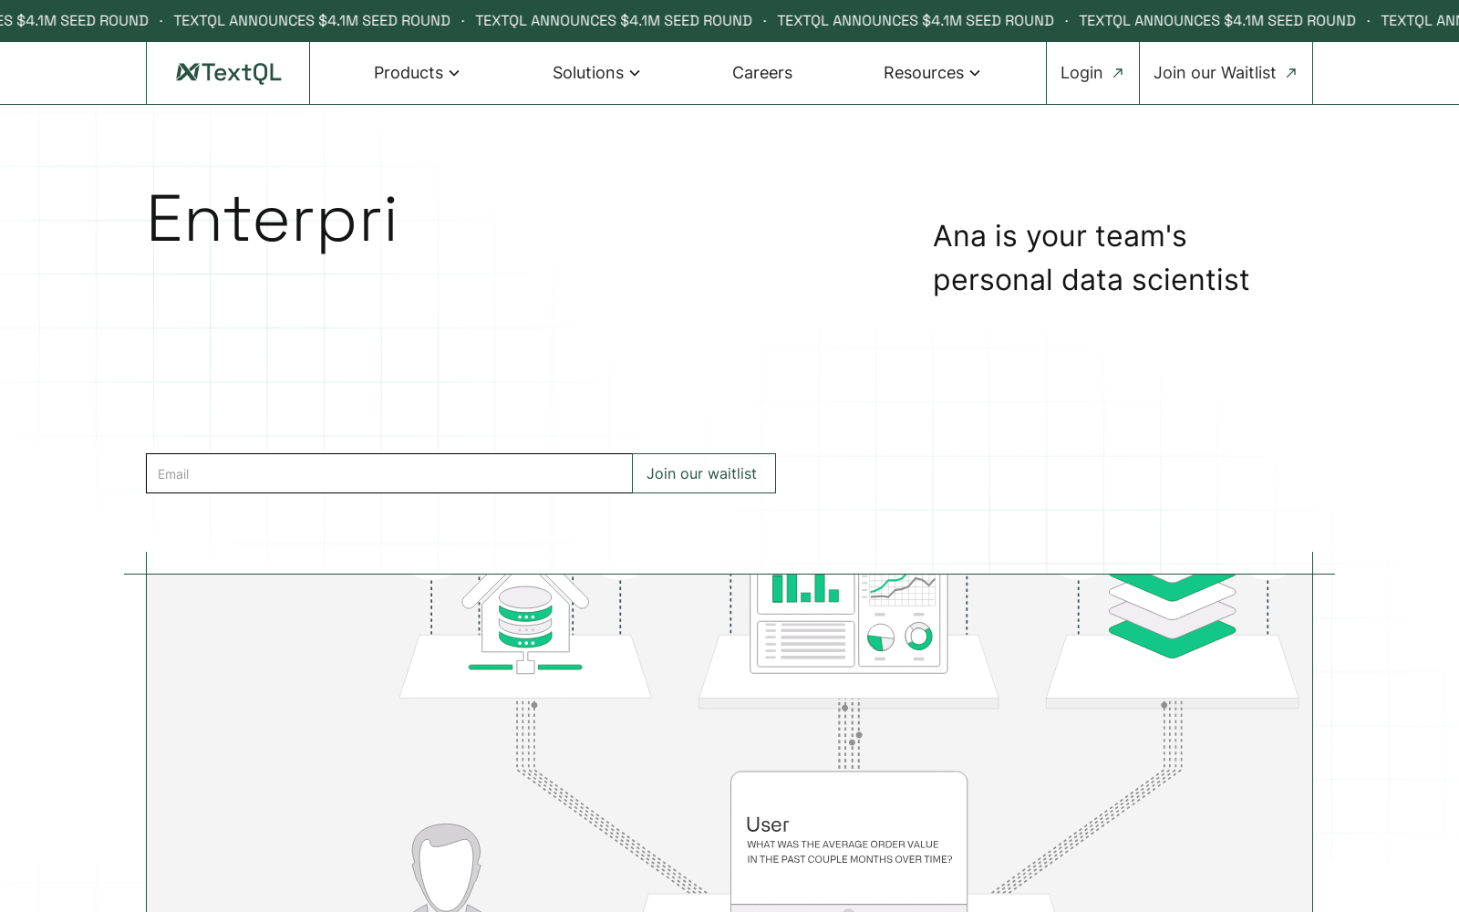Image resolution: width=1459 pixels, height=912 pixels.
Task: Click the Join our waitlist button next to the Email field
Action: pyautogui.click(x=704, y=473)
